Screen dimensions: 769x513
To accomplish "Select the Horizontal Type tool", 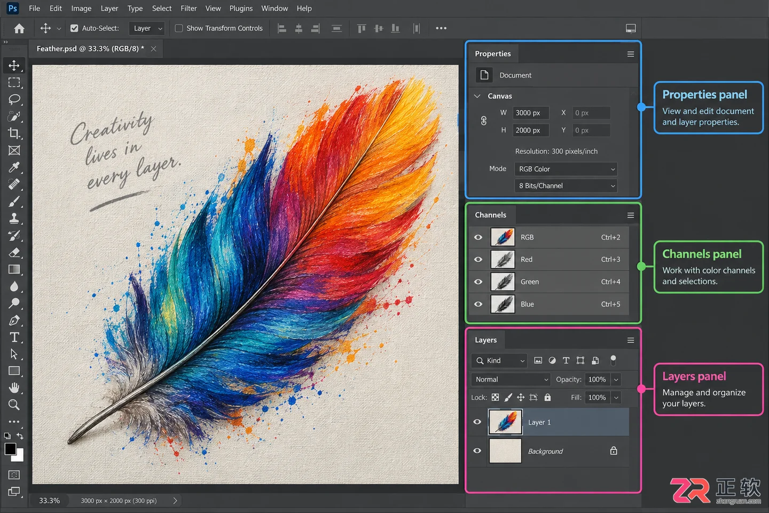I will 14,337.
